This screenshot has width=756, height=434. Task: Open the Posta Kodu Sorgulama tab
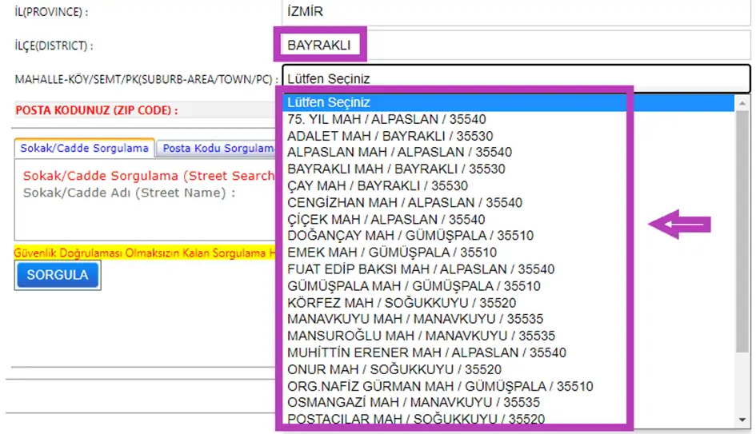pyautogui.click(x=217, y=149)
